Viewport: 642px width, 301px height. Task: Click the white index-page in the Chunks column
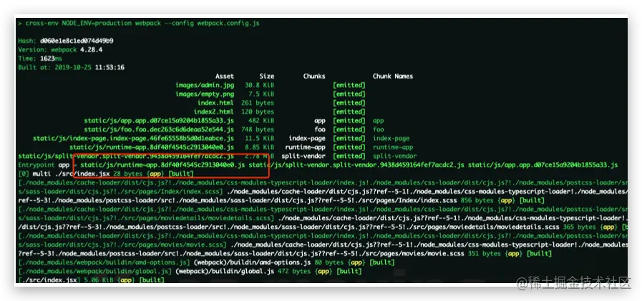307,138
